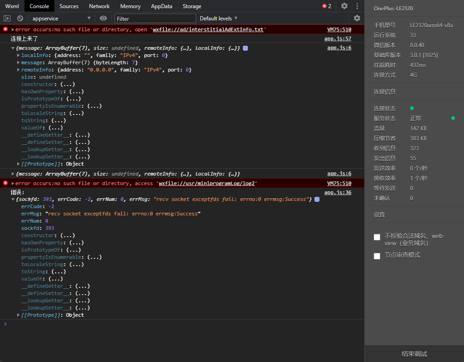Open the Storage tab

[192, 6]
